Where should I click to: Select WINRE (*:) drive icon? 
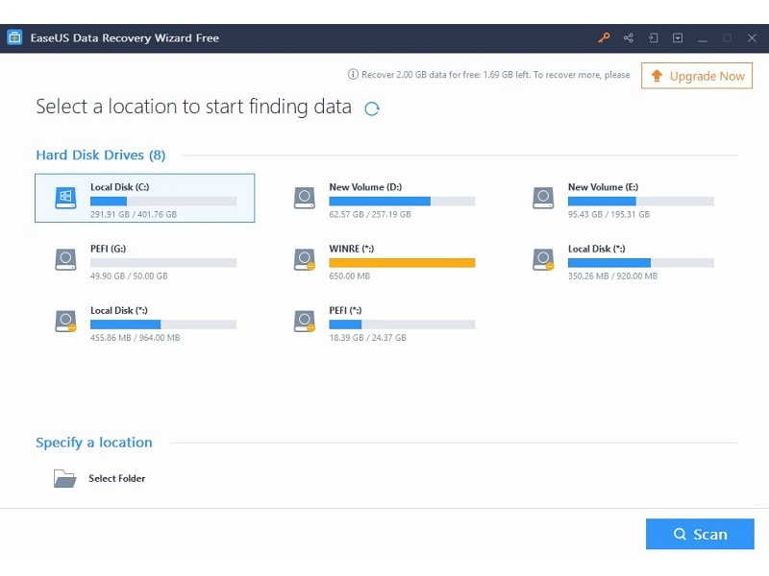click(x=305, y=259)
